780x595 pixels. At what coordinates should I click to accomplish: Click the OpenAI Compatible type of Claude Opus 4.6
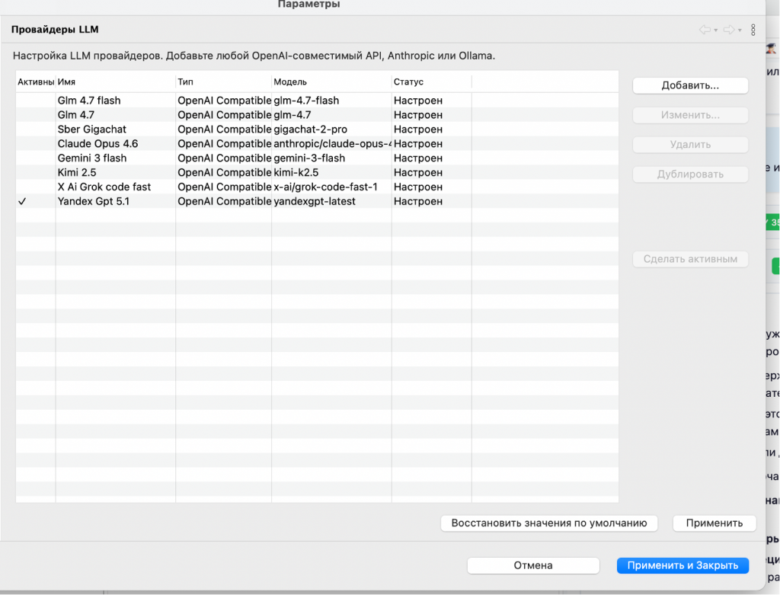[x=225, y=144]
